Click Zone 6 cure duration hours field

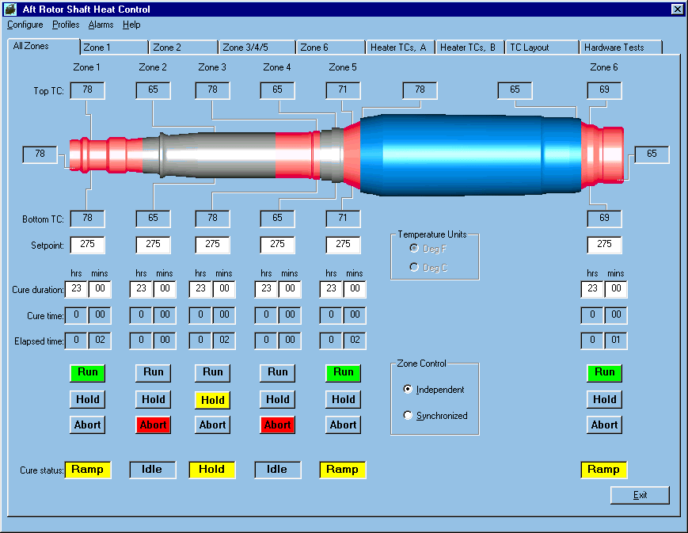(x=591, y=289)
